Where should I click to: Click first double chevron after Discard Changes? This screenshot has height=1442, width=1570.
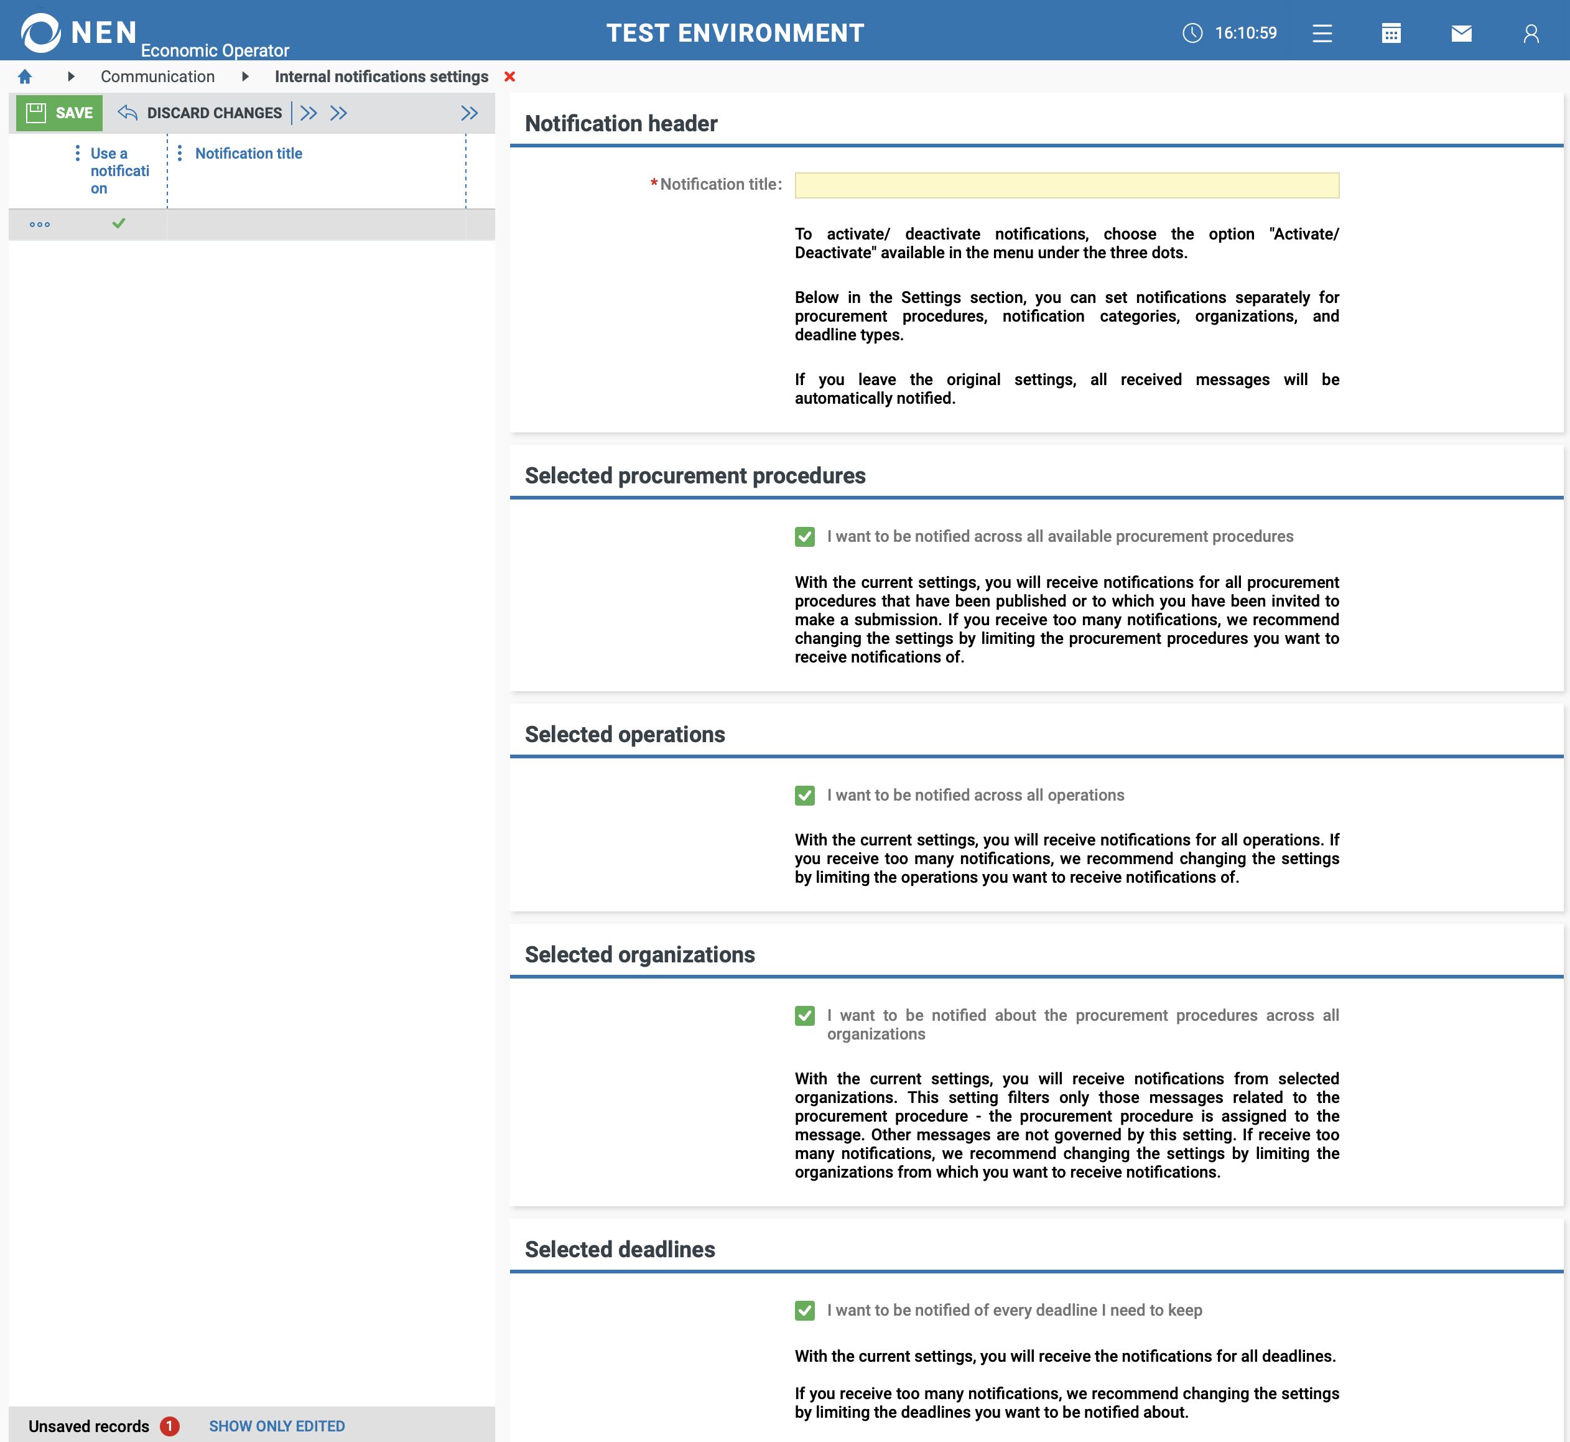[309, 113]
